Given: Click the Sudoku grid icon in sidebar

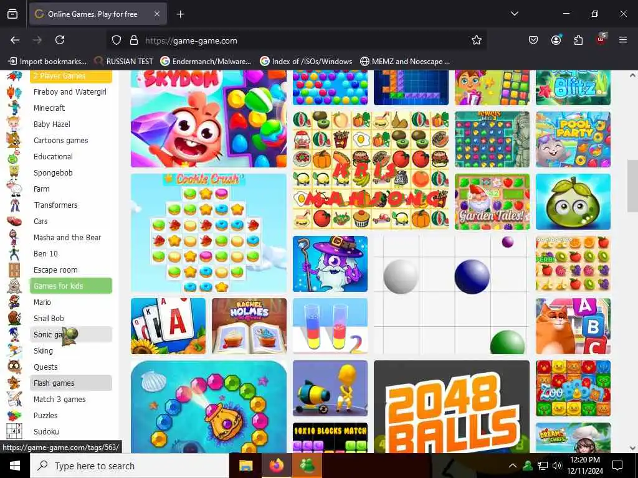Looking at the screenshot, I should coord(14,431).
